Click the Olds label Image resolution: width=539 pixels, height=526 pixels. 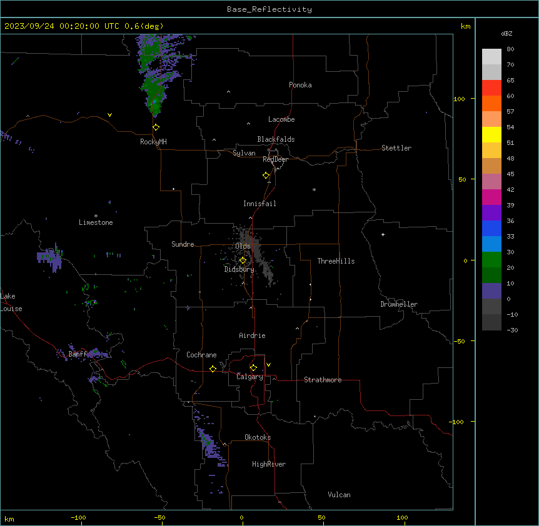coord(243,246)
